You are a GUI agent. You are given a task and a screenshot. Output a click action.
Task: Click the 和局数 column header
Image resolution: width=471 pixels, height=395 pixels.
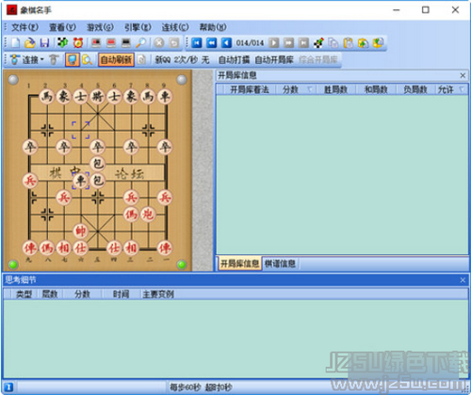[x=376, y=89]
